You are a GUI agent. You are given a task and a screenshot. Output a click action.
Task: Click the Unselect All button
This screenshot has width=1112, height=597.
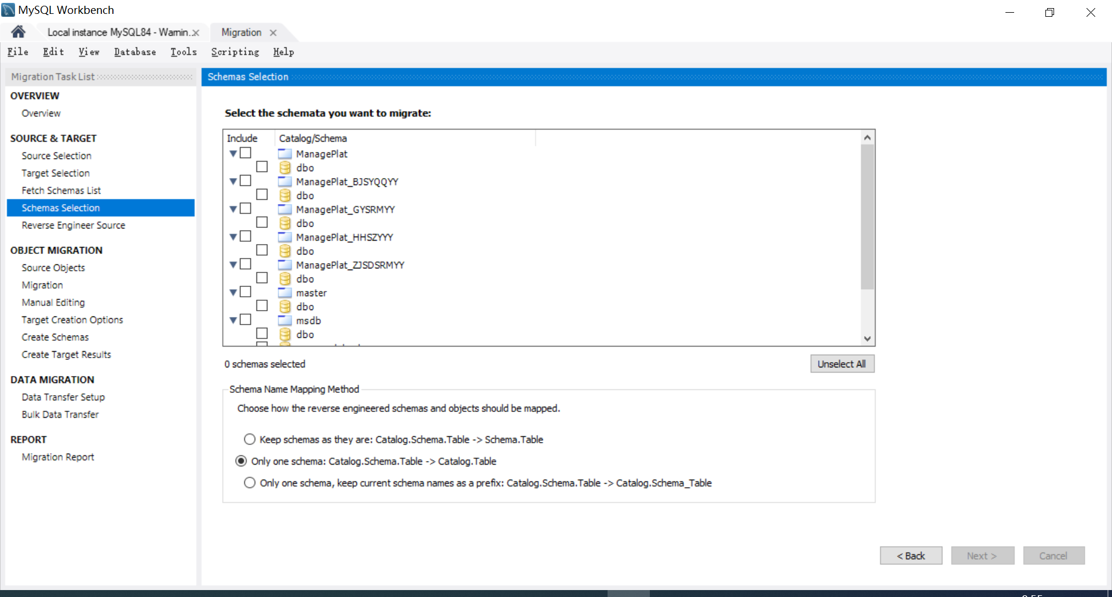click(x=842, y=364)
